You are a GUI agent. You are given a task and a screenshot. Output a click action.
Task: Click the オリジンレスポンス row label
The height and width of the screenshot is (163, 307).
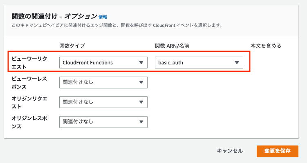coord(29,122)
